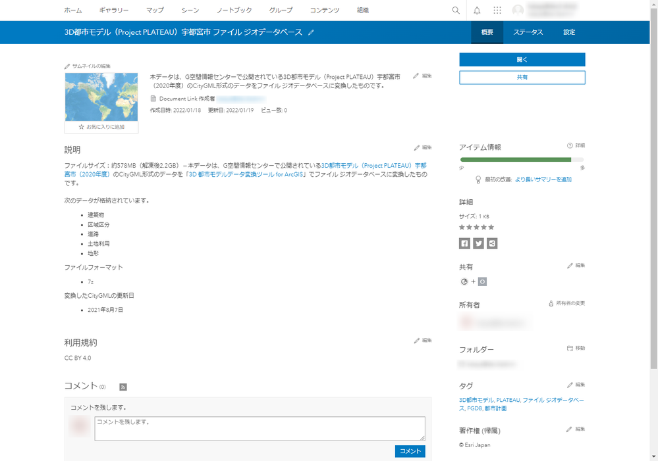Edit the 説明 description section
This screenshot has height=461, width=658.
(423, 147)
